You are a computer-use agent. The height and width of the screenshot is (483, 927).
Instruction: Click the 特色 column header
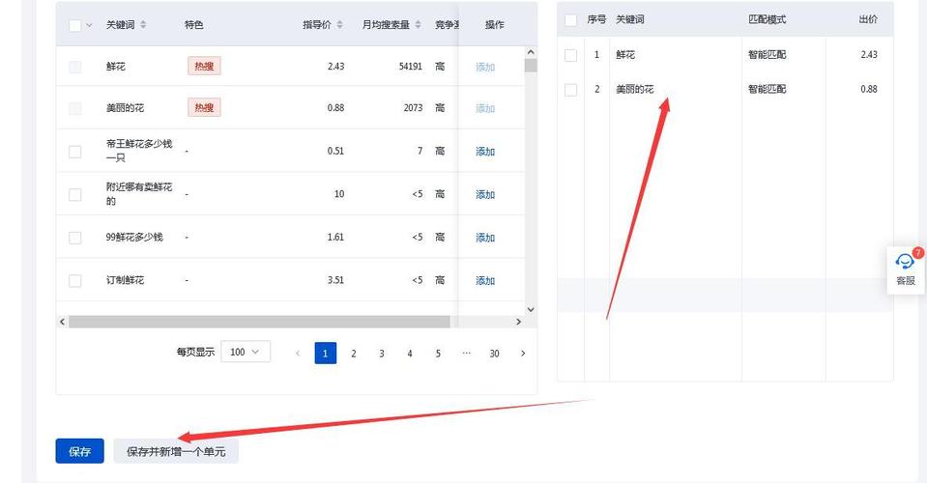(x=194, y=25)
